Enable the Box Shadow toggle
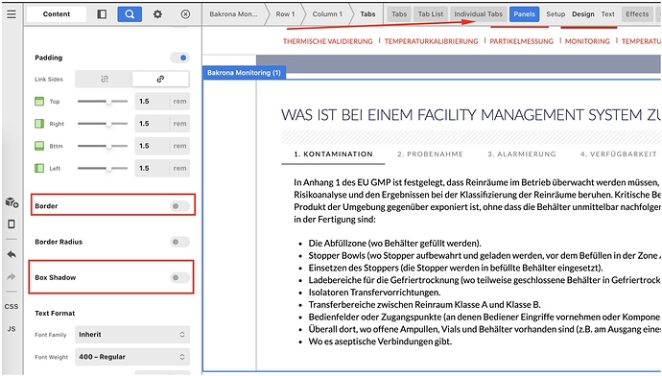The width and height of the screenshot is (662, 376). click(179, 277)
